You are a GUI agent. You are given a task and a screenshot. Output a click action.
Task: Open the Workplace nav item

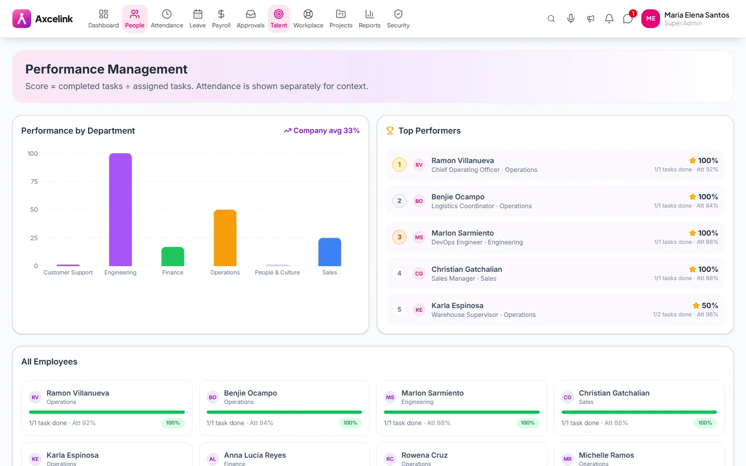(308, 19)
